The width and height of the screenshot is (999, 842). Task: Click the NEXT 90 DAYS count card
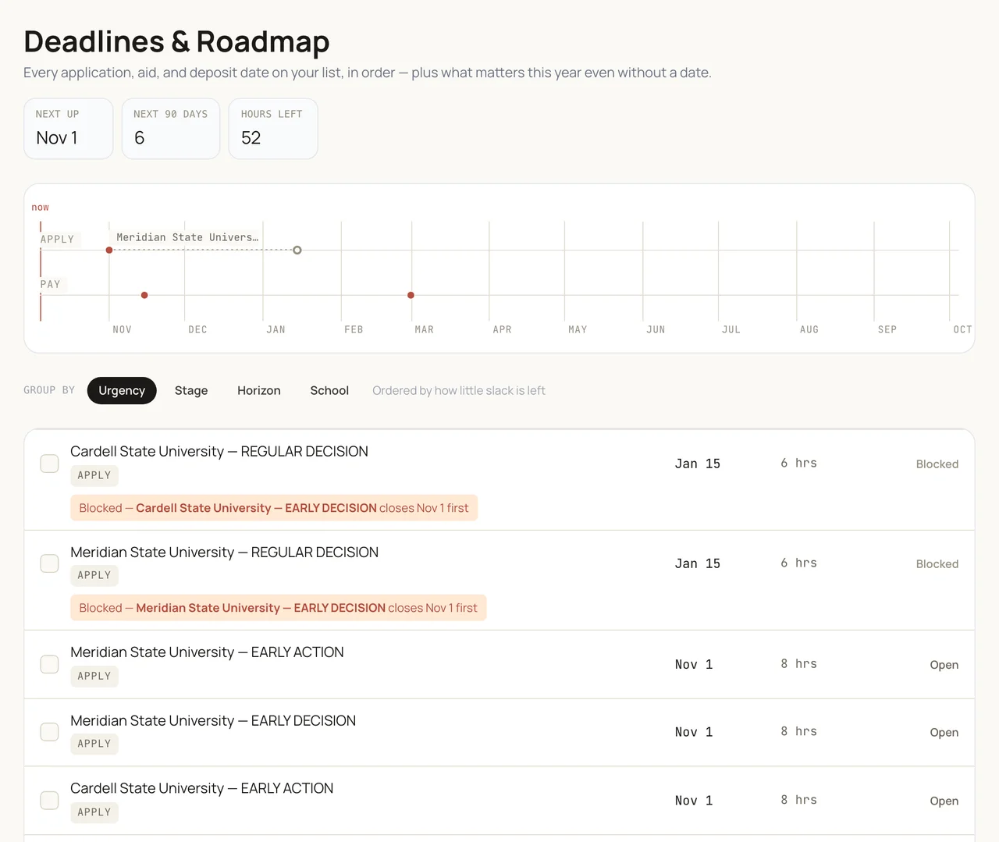(x=171, y=129)
